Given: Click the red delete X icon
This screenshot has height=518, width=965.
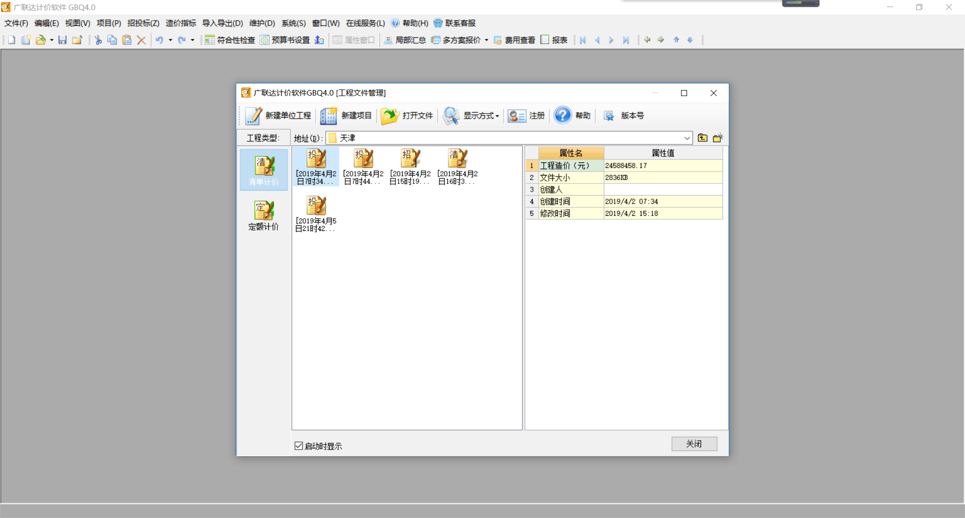Looking at the screenshot, I should pyautogui.click(x=141, y=40).
